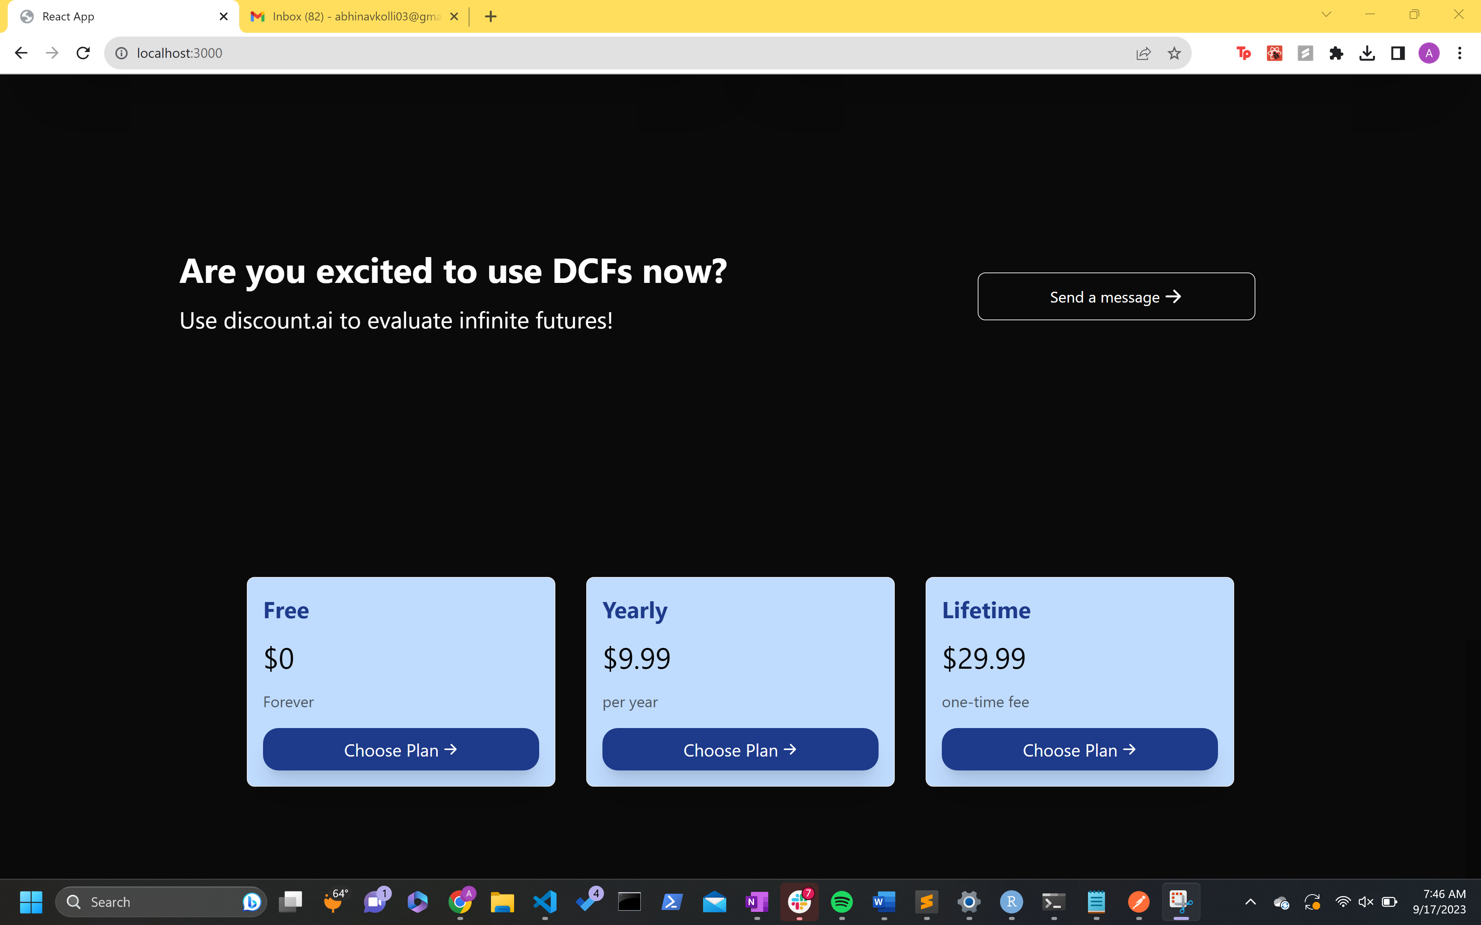Toggle the muted volume tray icon
1481x925 pixels.
(x=1366, y=902)
